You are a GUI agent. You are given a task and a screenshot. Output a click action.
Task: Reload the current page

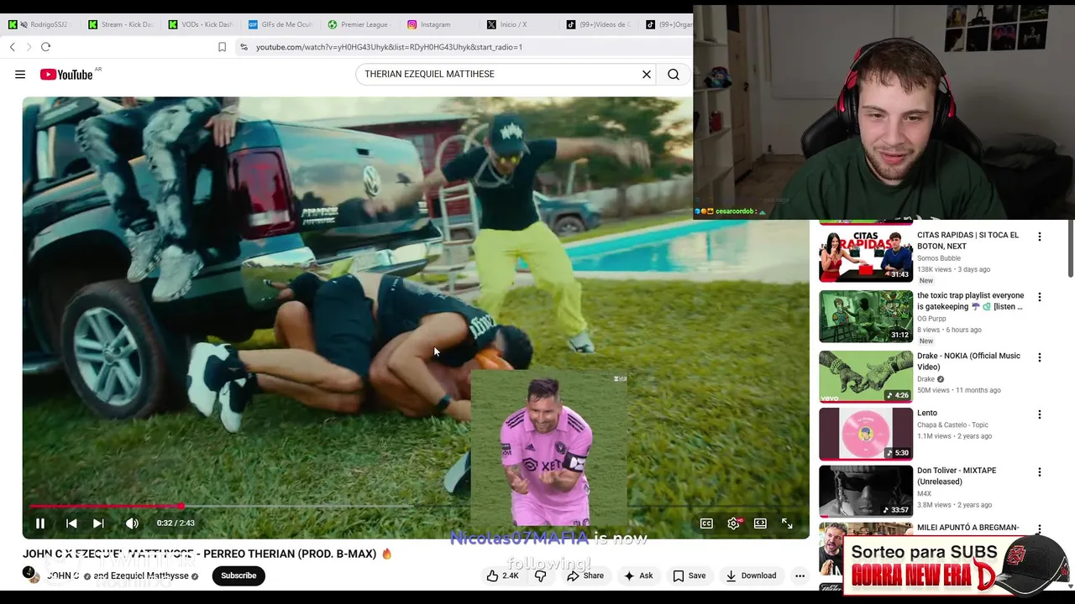pyautogui.click(x=46, y=47)
